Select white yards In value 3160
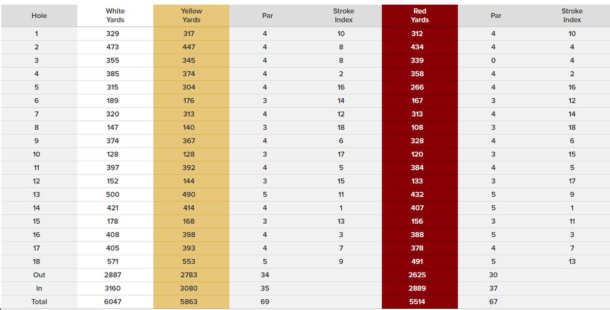 113,289
